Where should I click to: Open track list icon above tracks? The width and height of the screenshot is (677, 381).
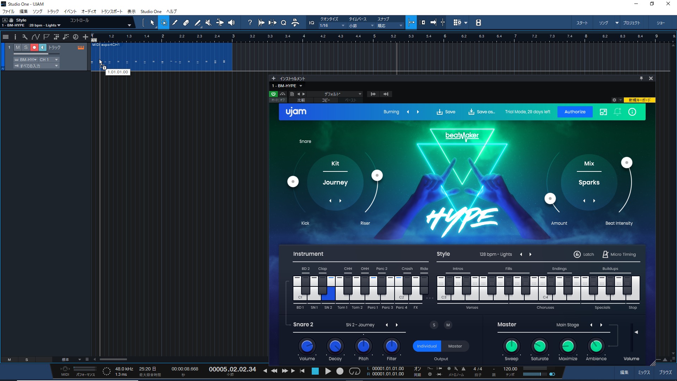pyautogui.click(x=6, y=37)
